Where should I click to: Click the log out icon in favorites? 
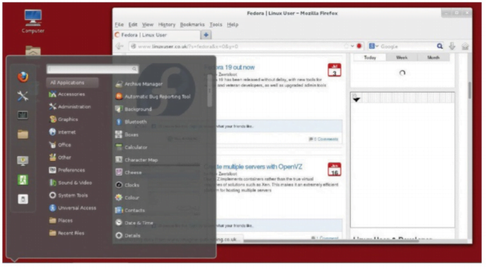click(22, 180)
